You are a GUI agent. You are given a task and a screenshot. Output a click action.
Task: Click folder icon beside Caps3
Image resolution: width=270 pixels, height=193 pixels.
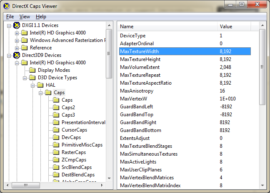56,115
